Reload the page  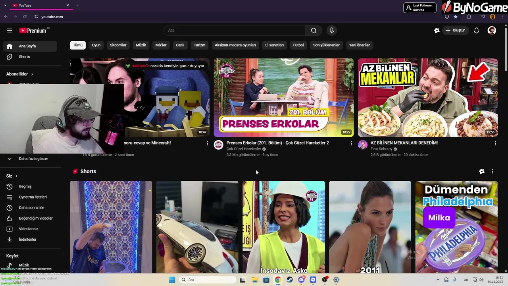coord(25,17)
